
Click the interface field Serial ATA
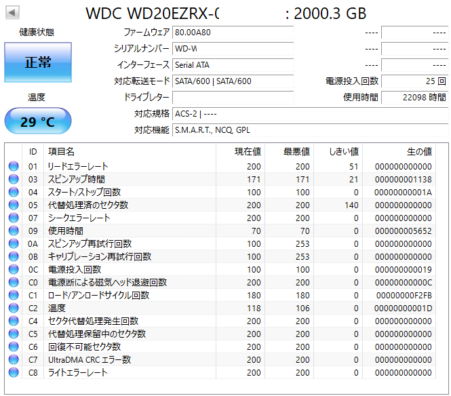point(233,65)
